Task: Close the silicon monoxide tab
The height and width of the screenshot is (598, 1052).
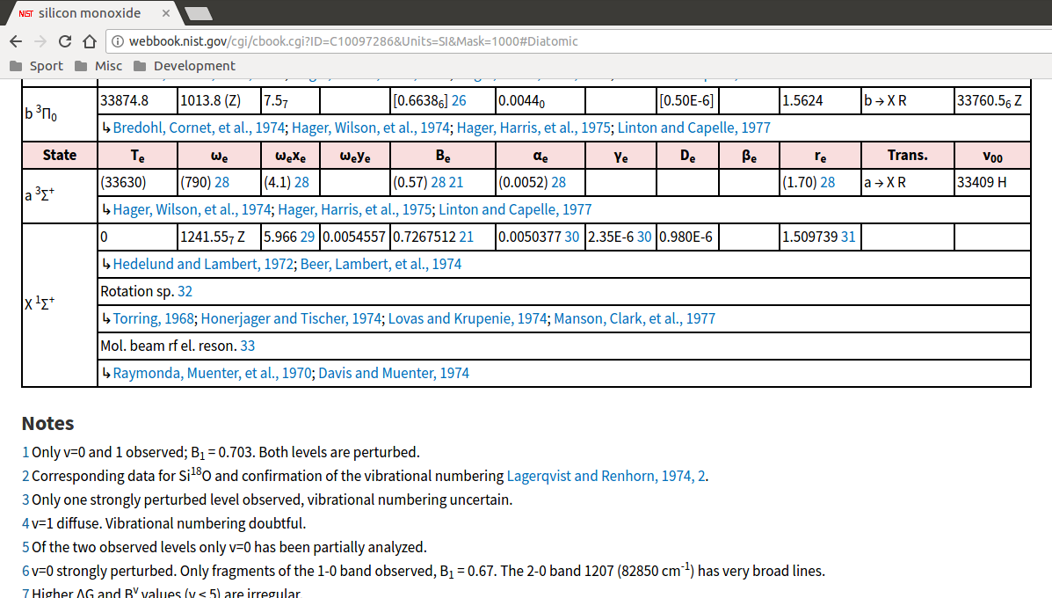Action: coord(166,13)
